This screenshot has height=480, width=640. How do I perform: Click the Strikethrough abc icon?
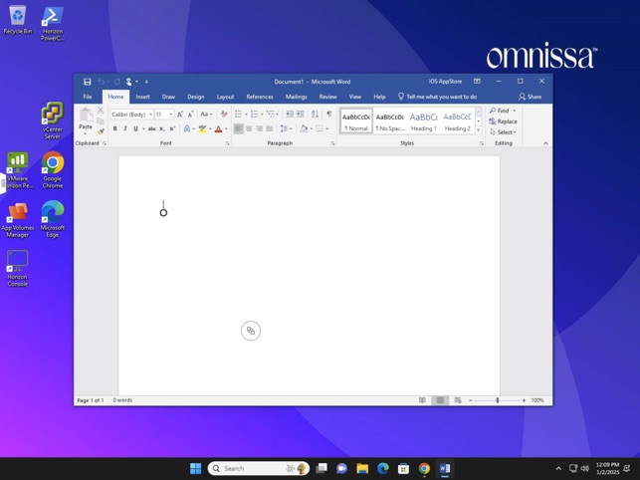(152, 128)
